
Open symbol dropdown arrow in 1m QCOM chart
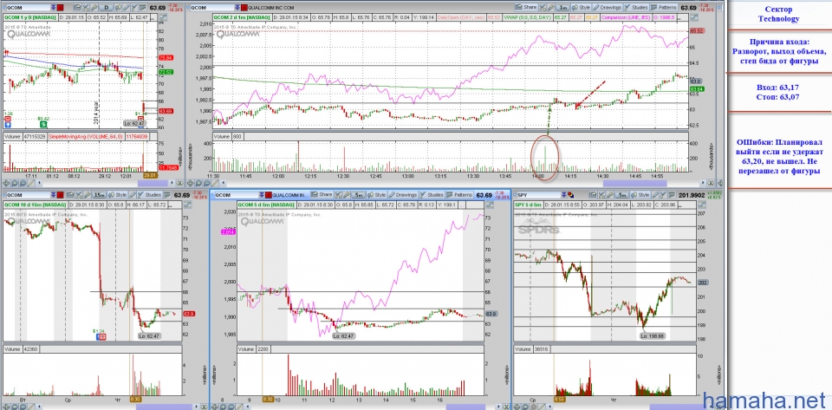[x=237, y=8]
